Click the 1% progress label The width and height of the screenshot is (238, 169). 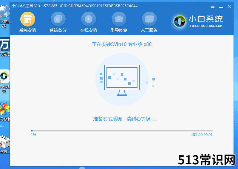point(33,135)
